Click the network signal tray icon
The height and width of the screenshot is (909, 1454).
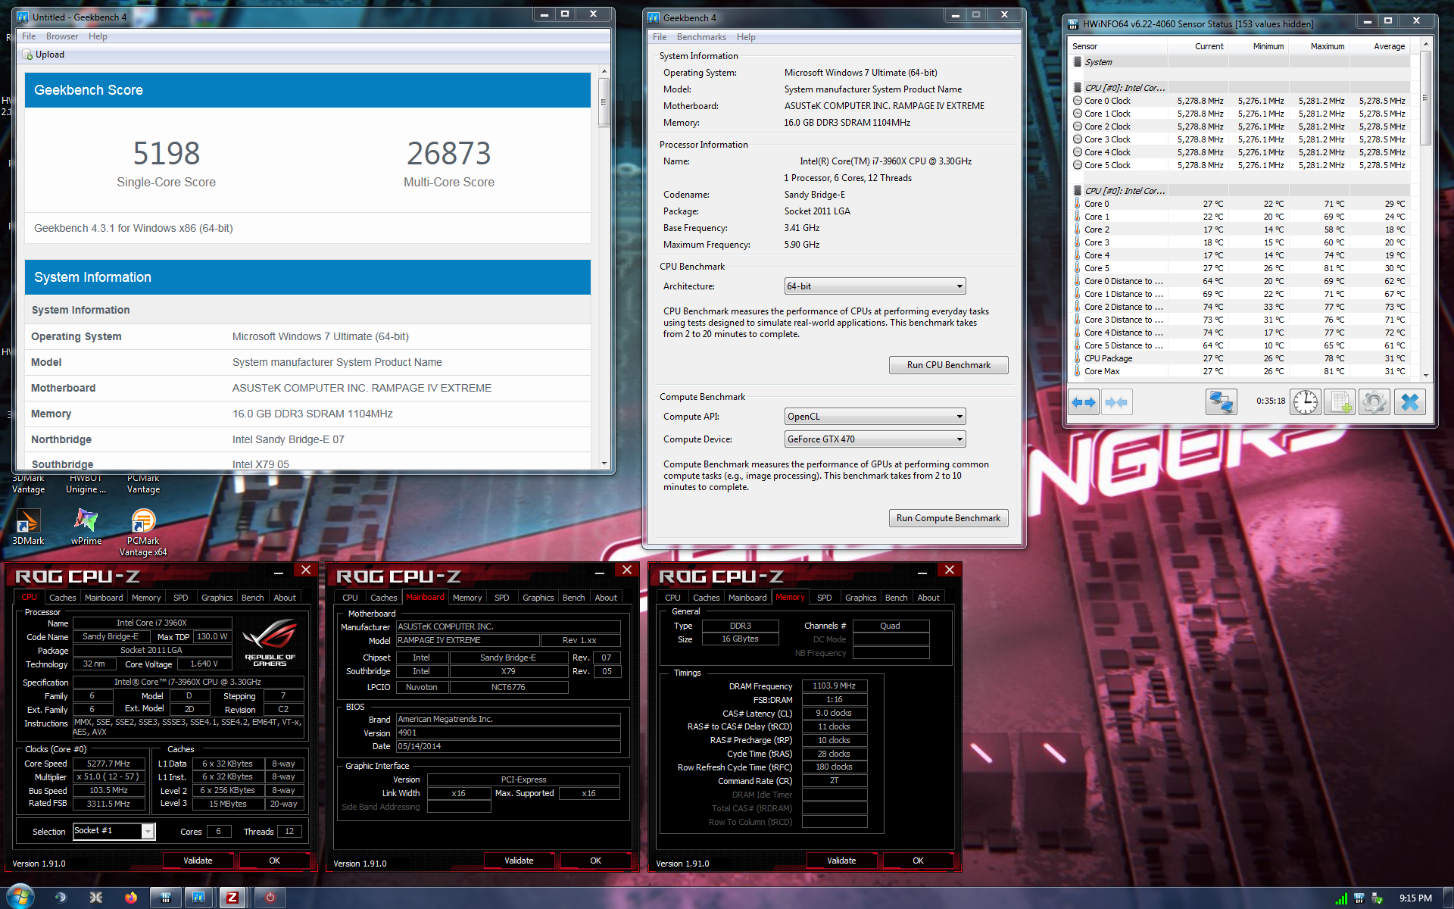pyautogui.click(x=1341, y=898)
